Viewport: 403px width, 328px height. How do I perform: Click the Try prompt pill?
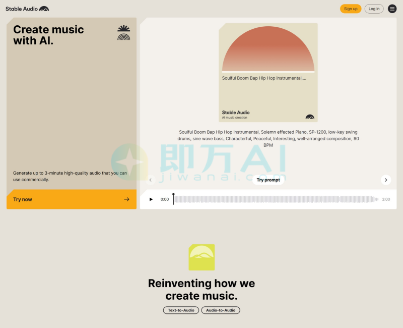pyautogui.click(x=268, y=180)
